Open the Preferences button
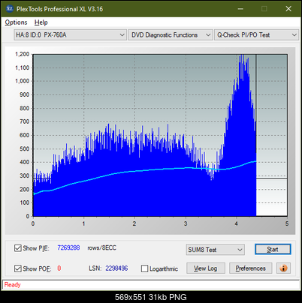302x303 pixels. click(250, 268)
